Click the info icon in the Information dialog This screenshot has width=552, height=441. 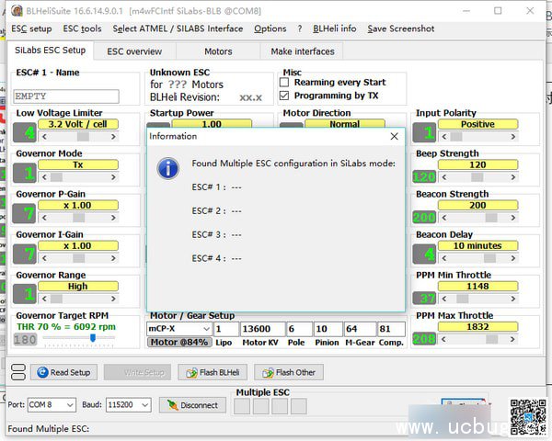pyautogui.click(x=168, y=167)
